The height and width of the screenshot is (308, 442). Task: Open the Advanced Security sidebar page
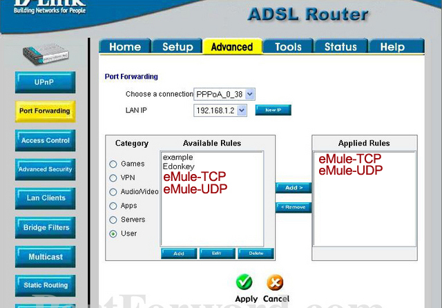45,169
